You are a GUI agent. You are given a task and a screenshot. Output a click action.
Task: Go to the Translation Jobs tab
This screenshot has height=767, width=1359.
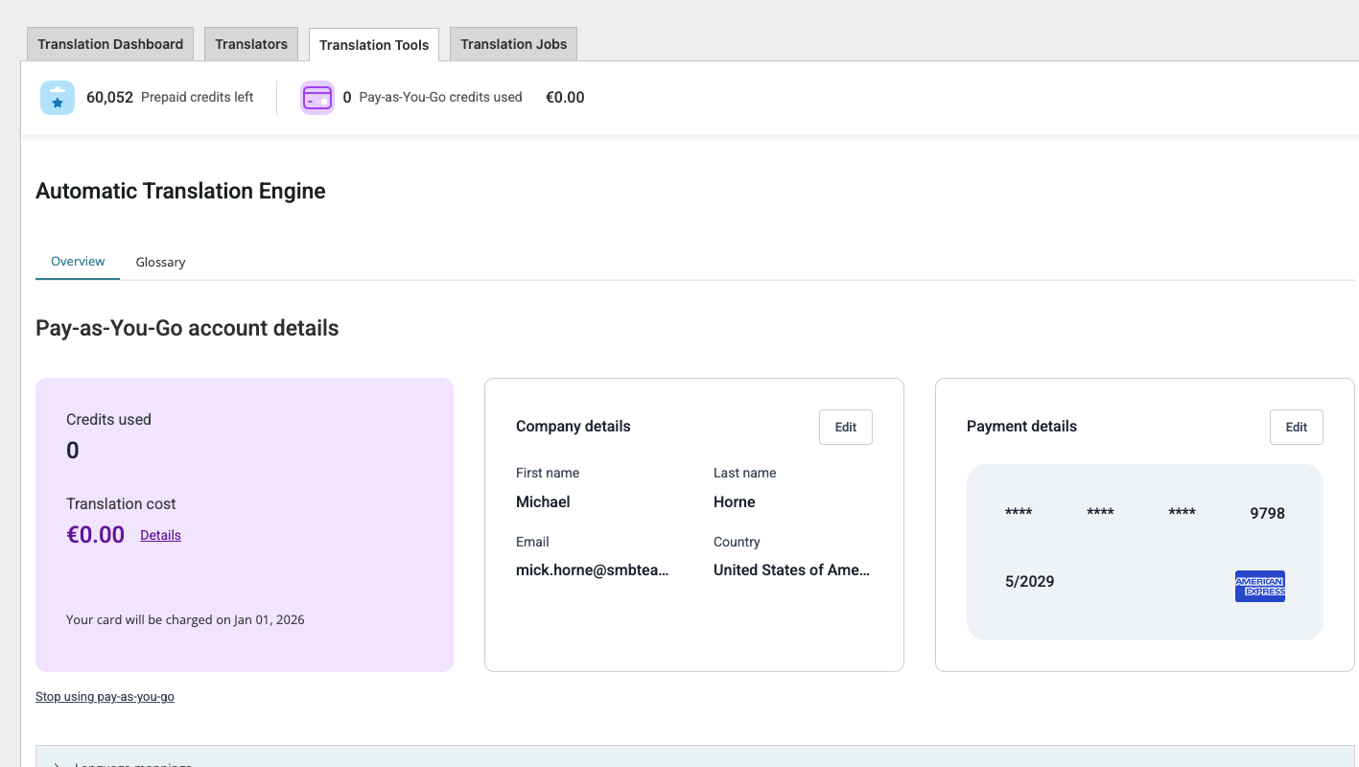click(513, 44)
